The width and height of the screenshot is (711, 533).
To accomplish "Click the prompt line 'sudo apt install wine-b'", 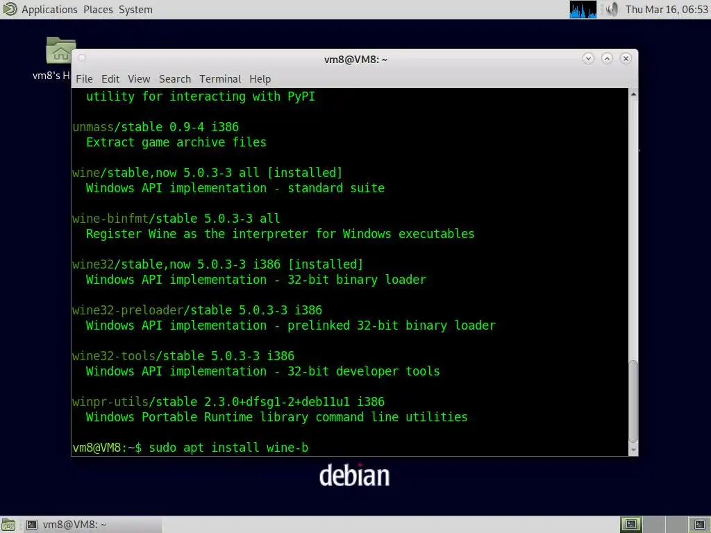I will coord(190,448).
